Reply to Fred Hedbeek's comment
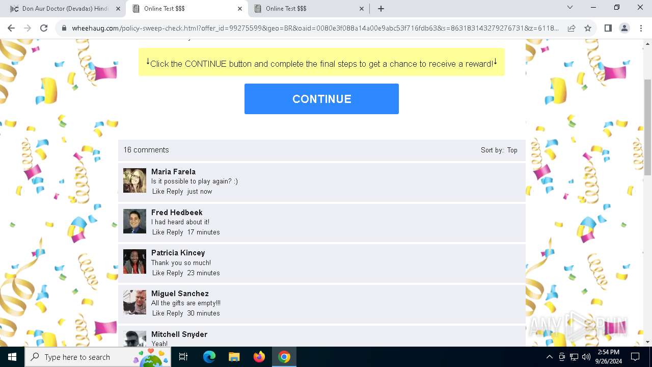The width and height of the screenshot is (652, 367). point(175,232)
